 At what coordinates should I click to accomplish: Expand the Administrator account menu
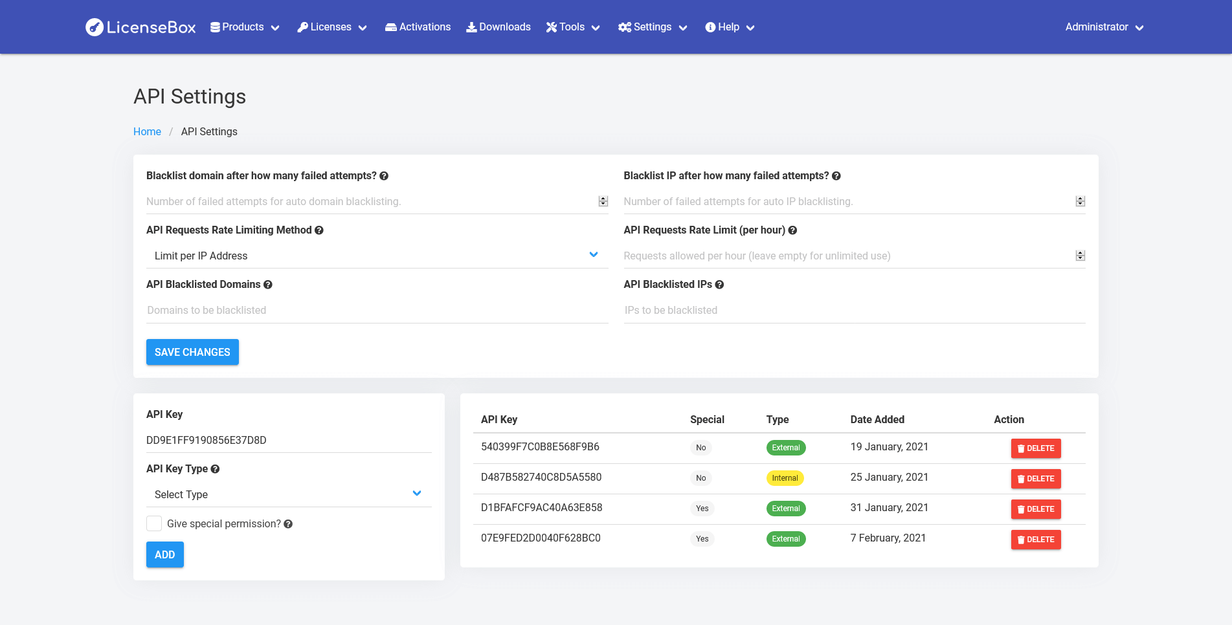(1104, 27)
